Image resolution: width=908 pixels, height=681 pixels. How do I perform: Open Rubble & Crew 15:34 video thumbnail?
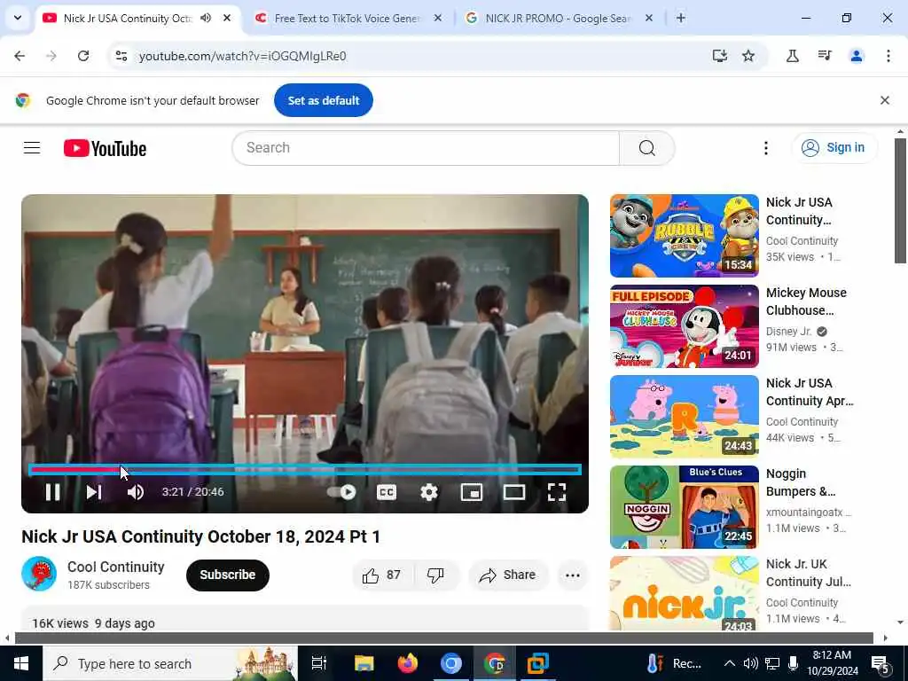[x=684, y=236]
